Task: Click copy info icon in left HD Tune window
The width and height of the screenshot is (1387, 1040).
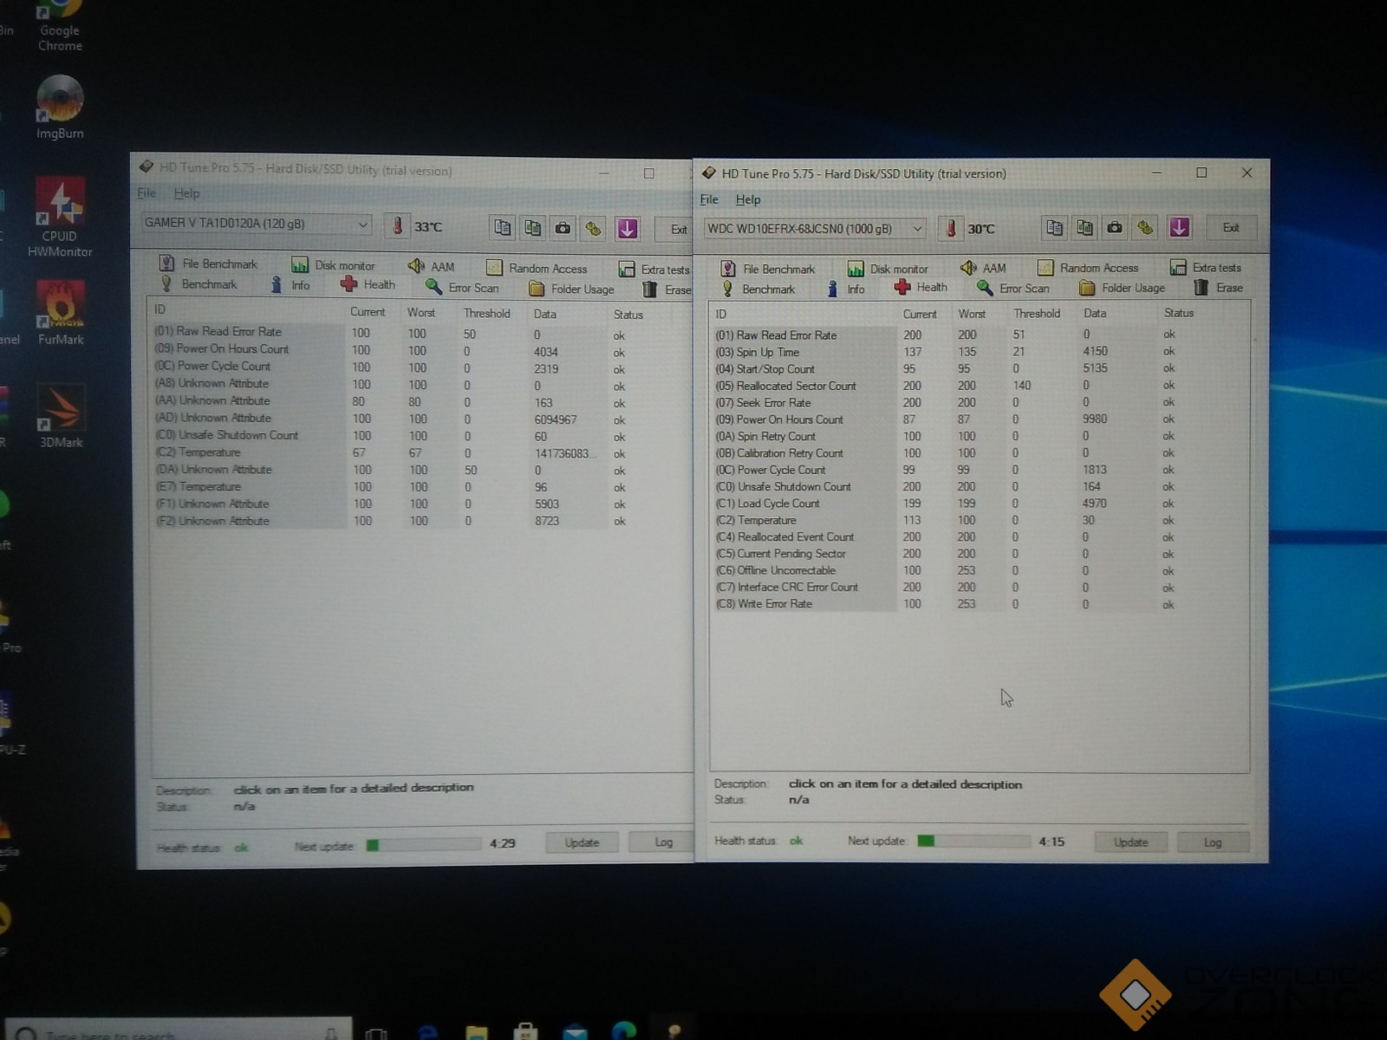Action: [x=502, y=228]
